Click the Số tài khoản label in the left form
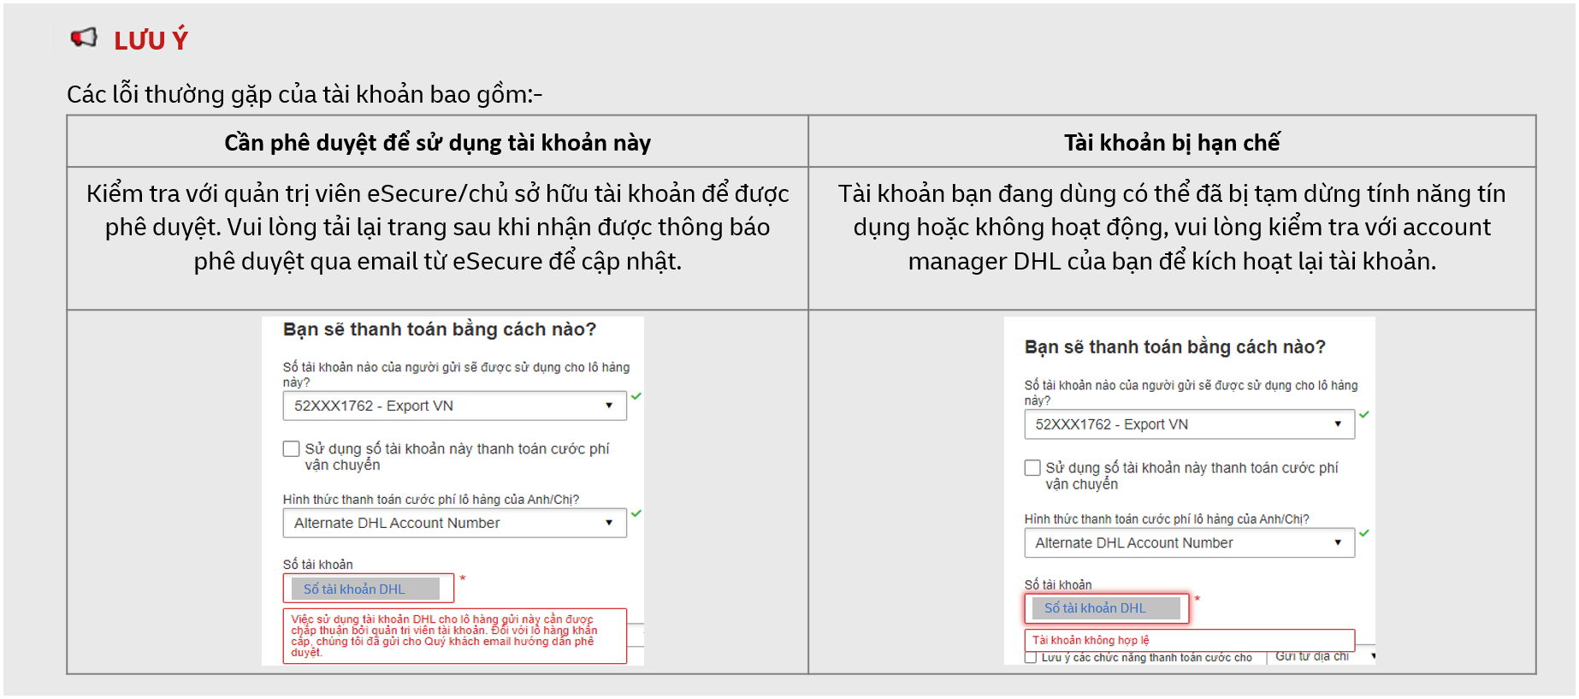 [x=318, y=565]
